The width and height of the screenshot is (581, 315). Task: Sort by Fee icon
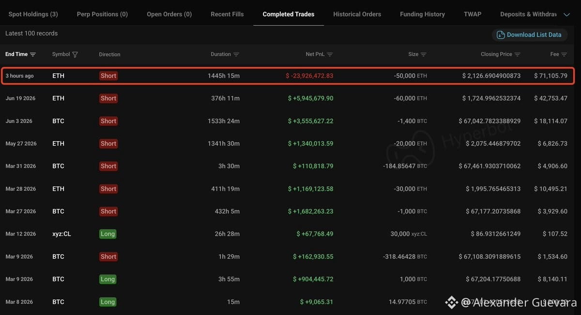(x=565, y=55)
